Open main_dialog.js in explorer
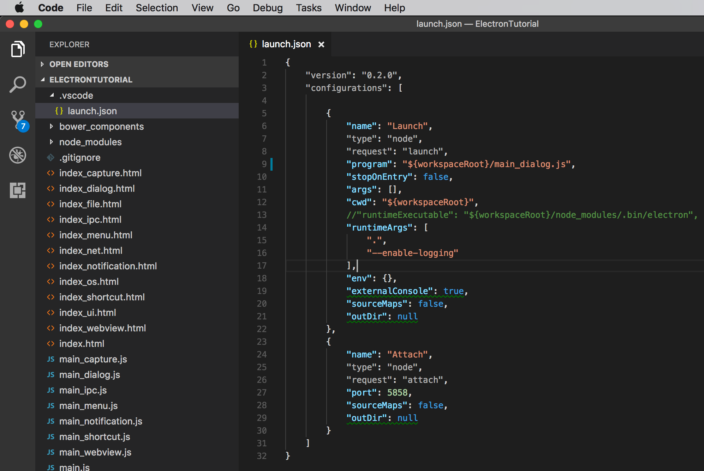This screenshot has height=471, width=704. [x=137, y=375]
